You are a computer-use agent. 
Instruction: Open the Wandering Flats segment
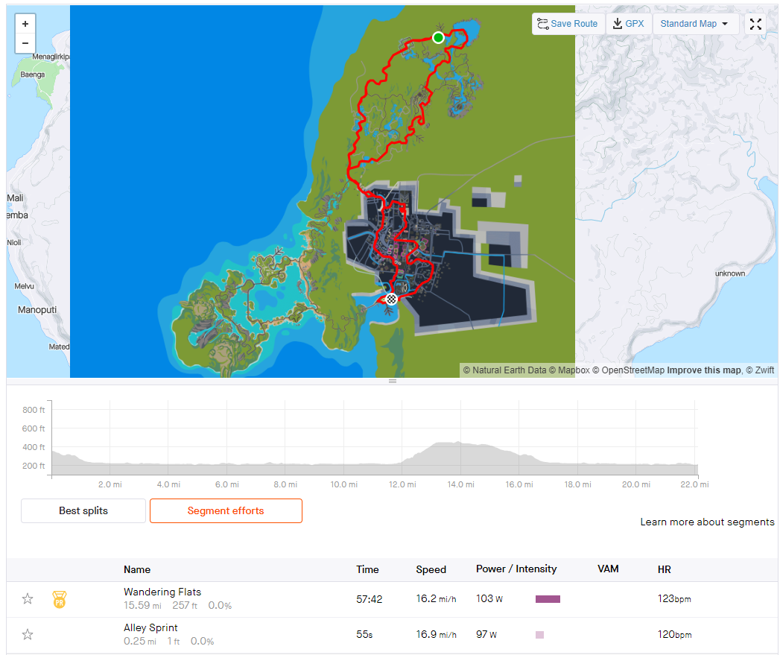click(x=162, y=592)
